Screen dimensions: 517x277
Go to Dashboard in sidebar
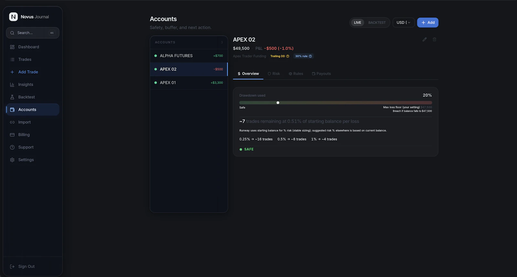click(x=33, y=47)
